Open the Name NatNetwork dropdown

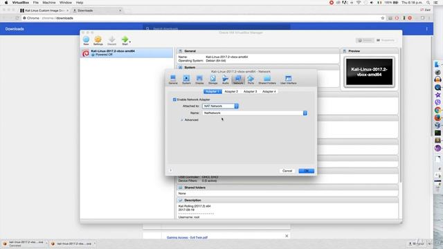click(255, 113)
